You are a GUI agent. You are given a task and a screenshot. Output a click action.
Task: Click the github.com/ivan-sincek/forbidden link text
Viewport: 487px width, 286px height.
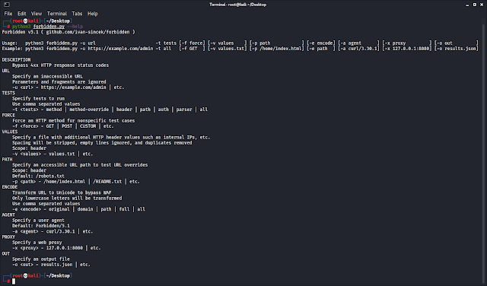89,32
